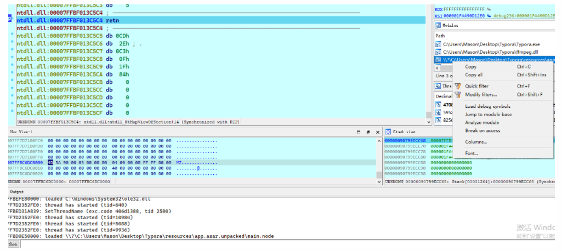Open Columns... dialog from menu
This screenshot has height=251, width=562.
click(476, 142)
